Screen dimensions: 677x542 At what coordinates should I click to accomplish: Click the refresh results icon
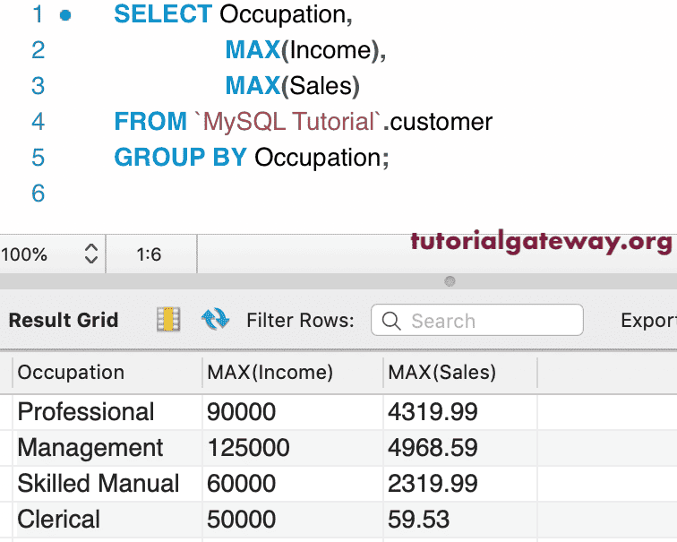pos(215,320)
